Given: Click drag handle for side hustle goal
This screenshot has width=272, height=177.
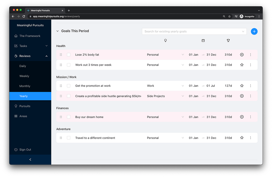Looking at the screenshot, I should pyautogui.click(x=61, y=96).
